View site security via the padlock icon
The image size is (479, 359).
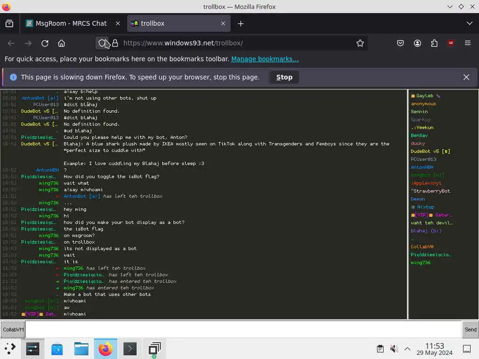115,43
